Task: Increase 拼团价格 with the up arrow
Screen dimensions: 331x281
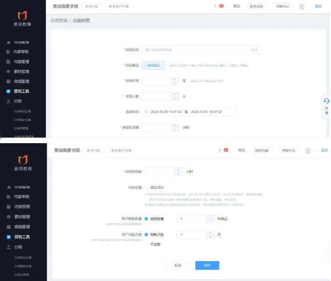Action: coord(175,78)
